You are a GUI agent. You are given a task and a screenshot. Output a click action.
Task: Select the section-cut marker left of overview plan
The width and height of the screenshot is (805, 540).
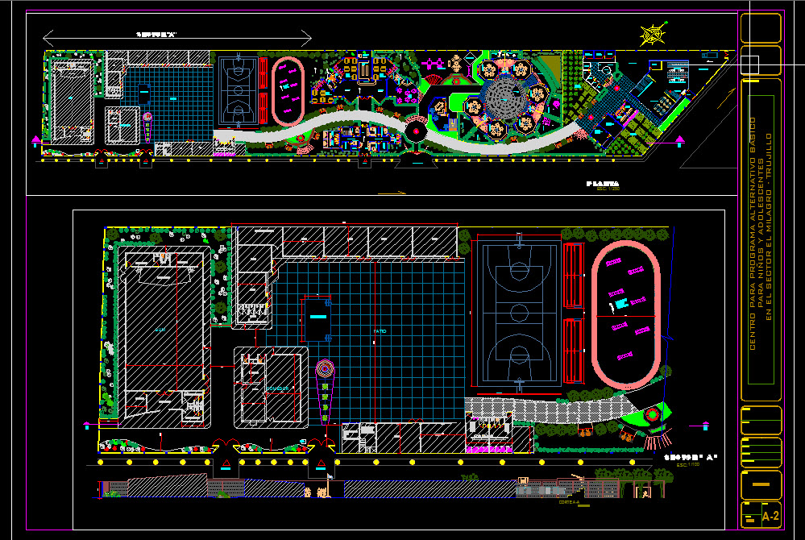pyautogui.click(x=36, y=141)
